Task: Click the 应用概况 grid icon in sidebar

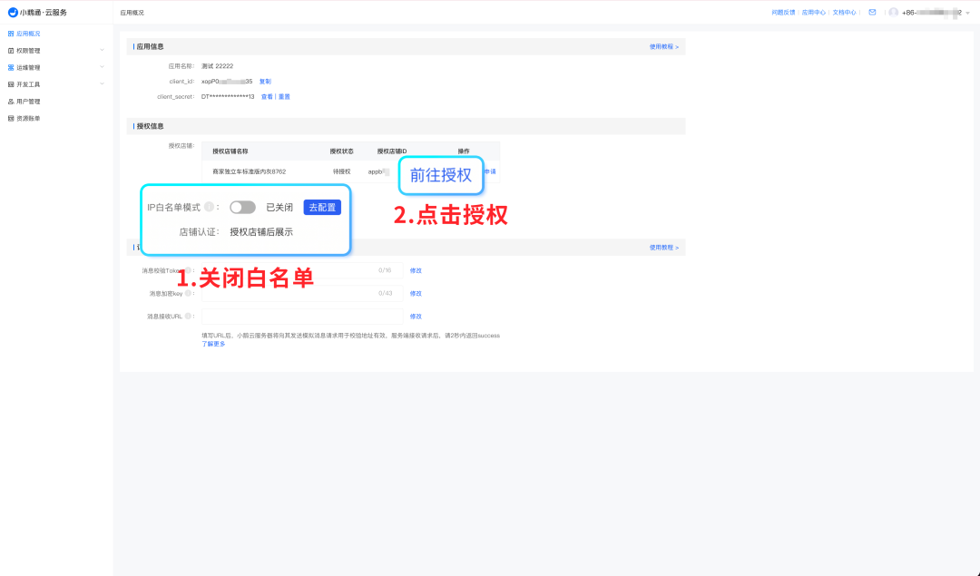Action: (11, 34)
